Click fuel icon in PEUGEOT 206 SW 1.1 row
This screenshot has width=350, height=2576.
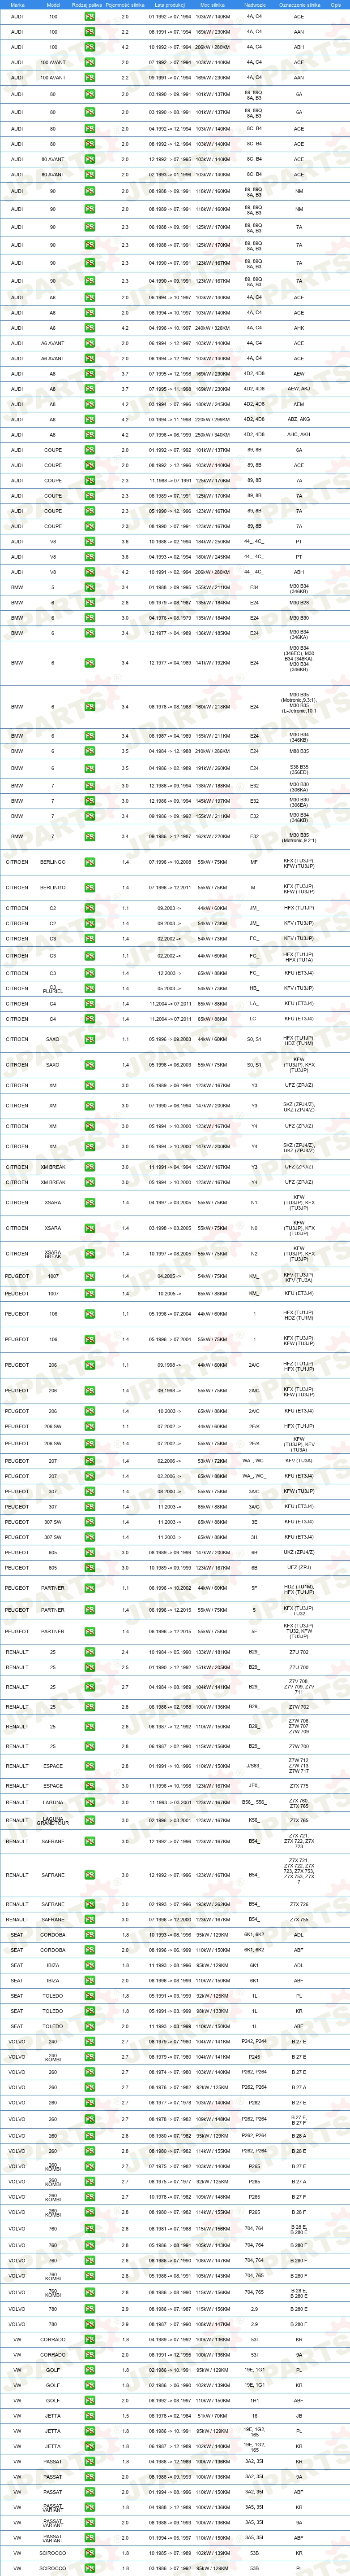pos(90,1426)
